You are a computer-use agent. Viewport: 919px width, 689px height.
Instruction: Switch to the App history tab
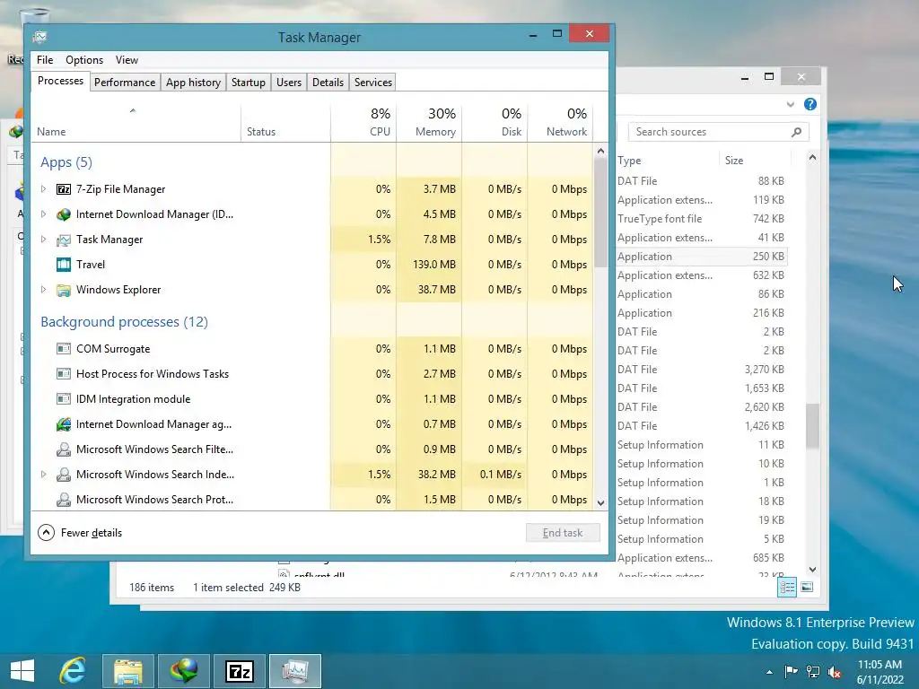point(194,82)
